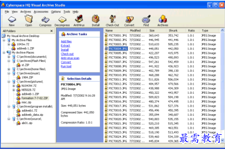This screenshot has height=150, width=225.
Task: Click the file list scroll-down arrow
Action: point(222,140)
